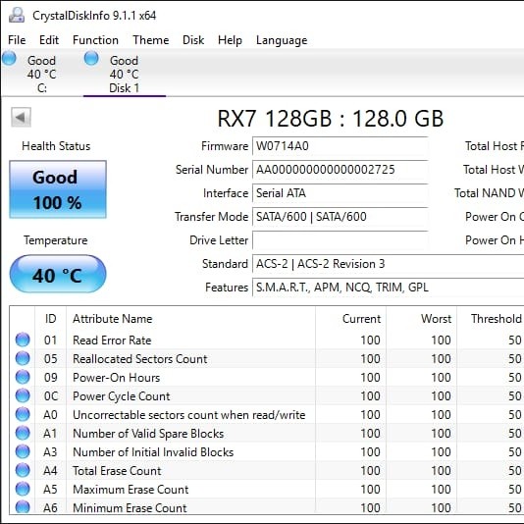This screenshot has height=524, width=524.
Task: Click status orb of Uncorrectable sectors count row
Action: coord(23,415)
